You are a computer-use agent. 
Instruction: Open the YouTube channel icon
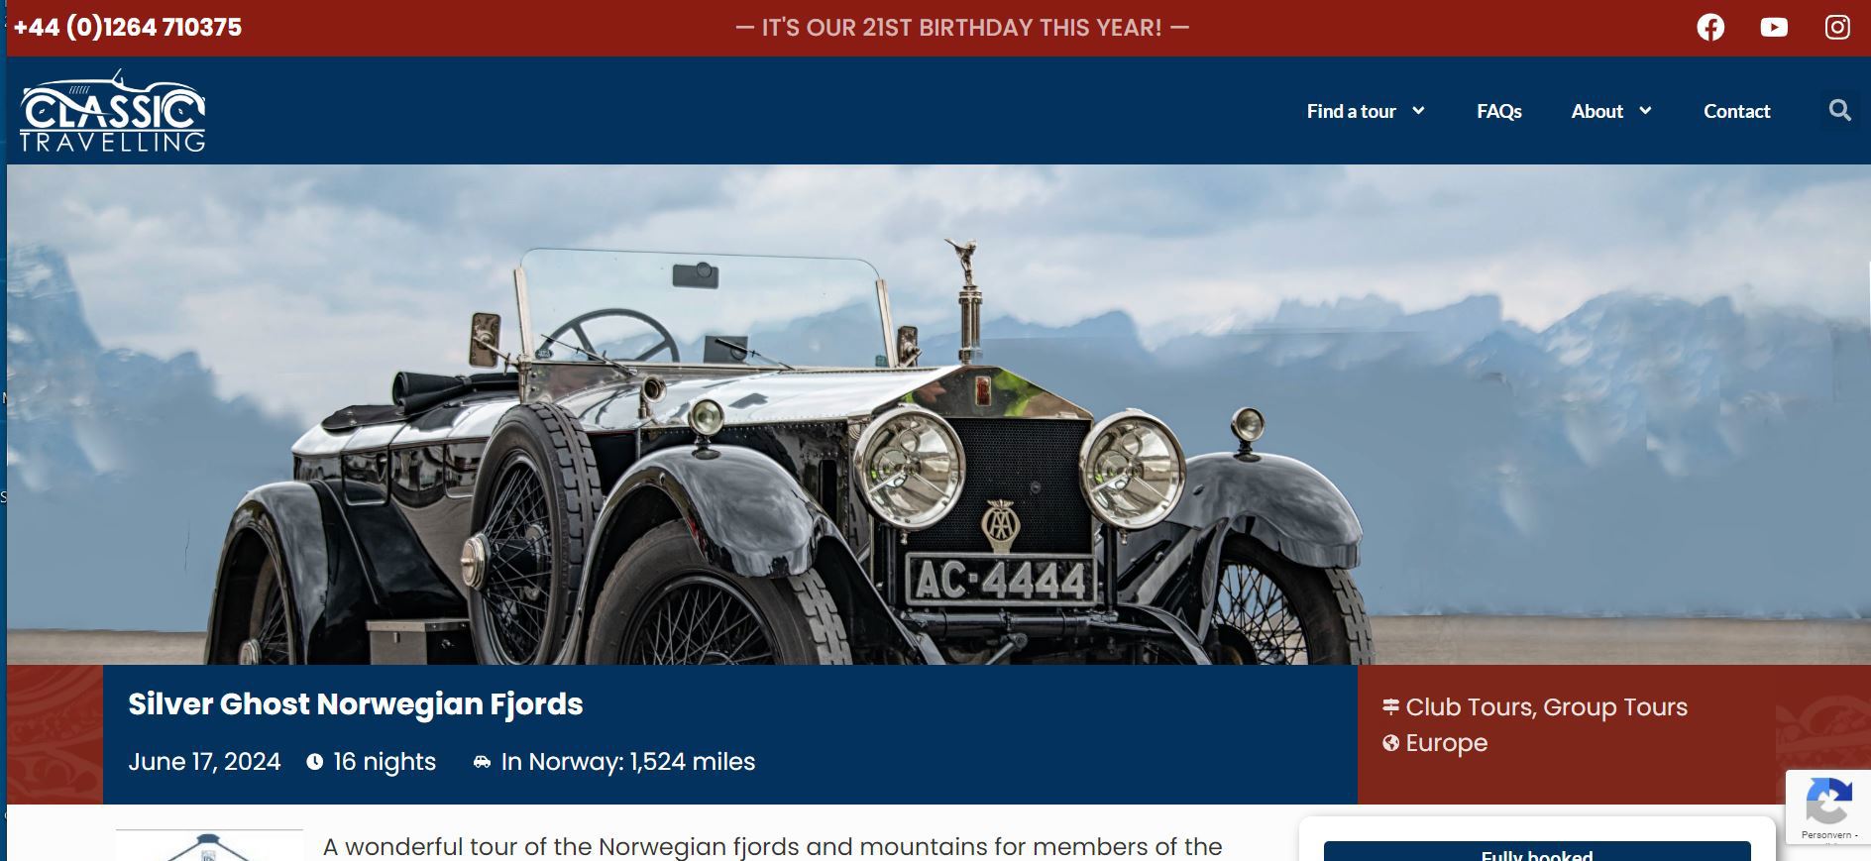[1774, 27]
